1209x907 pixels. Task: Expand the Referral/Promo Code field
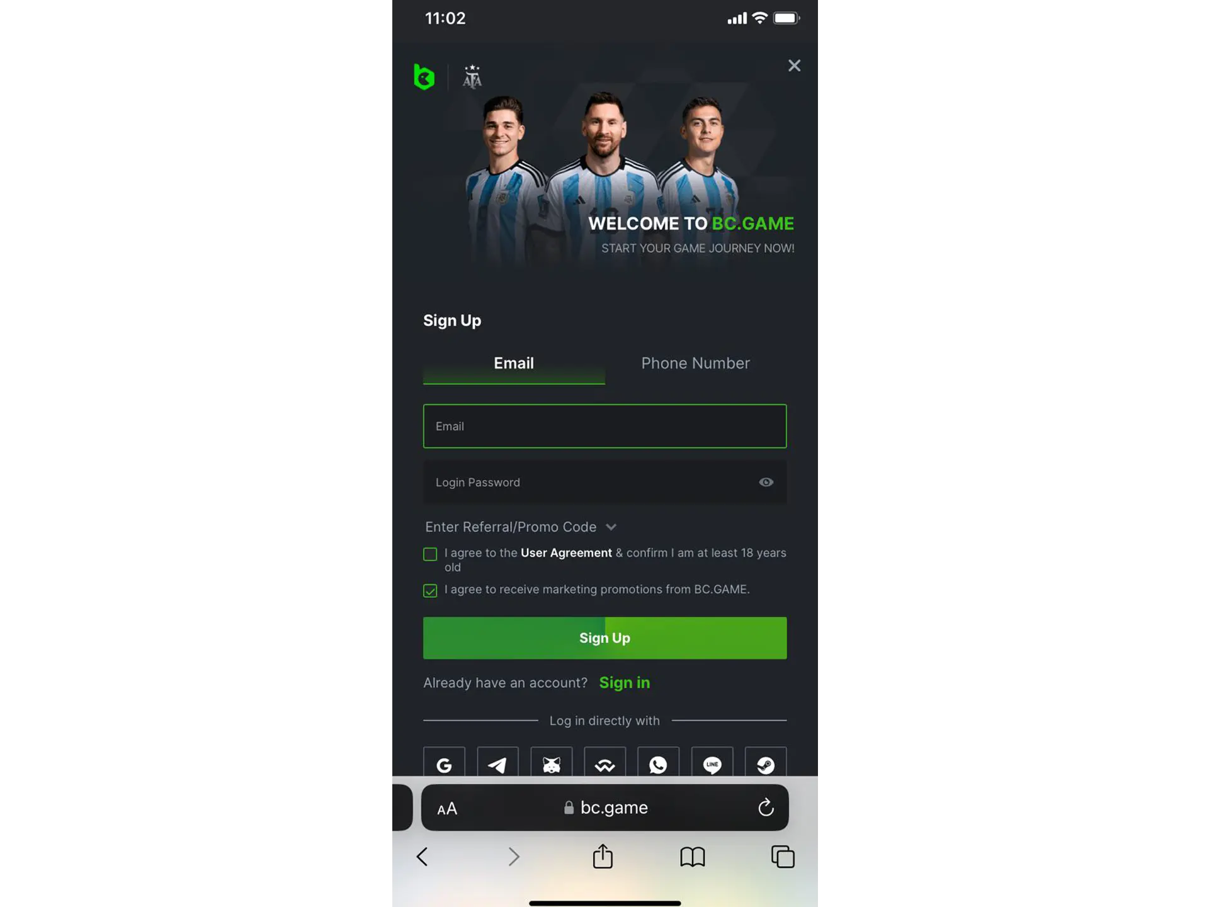coord(521,526)
